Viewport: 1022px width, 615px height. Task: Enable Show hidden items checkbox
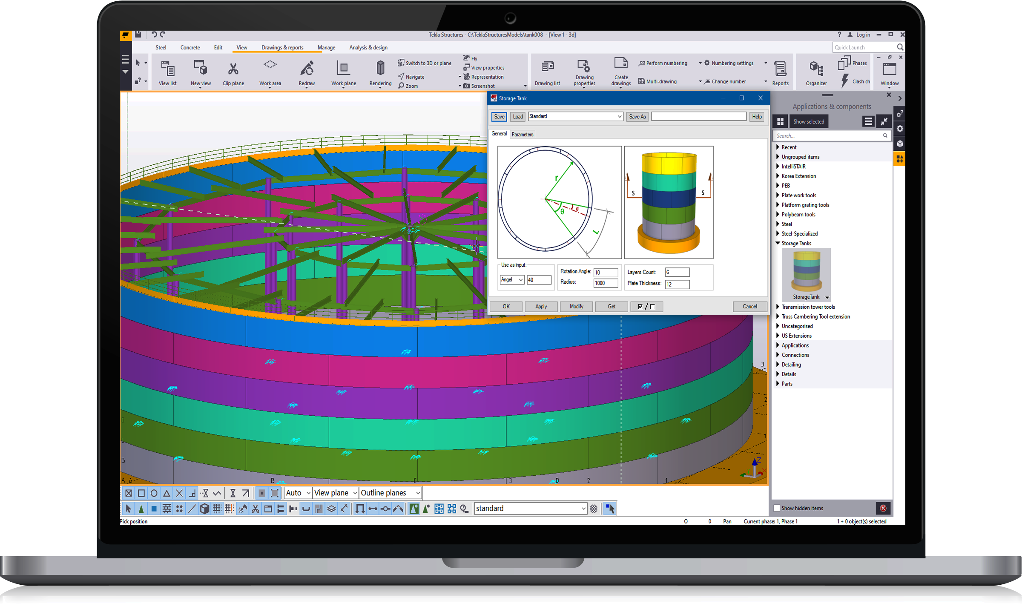point(777,508)
